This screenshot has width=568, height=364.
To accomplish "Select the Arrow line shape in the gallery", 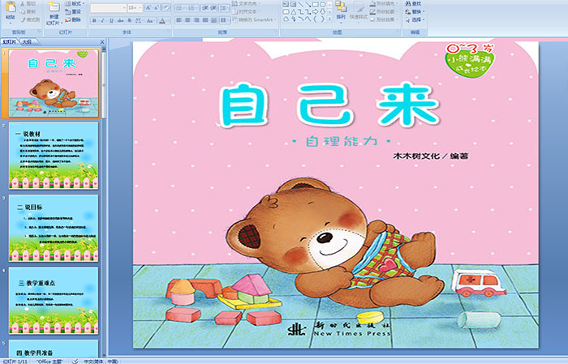I will click(308, 4).
